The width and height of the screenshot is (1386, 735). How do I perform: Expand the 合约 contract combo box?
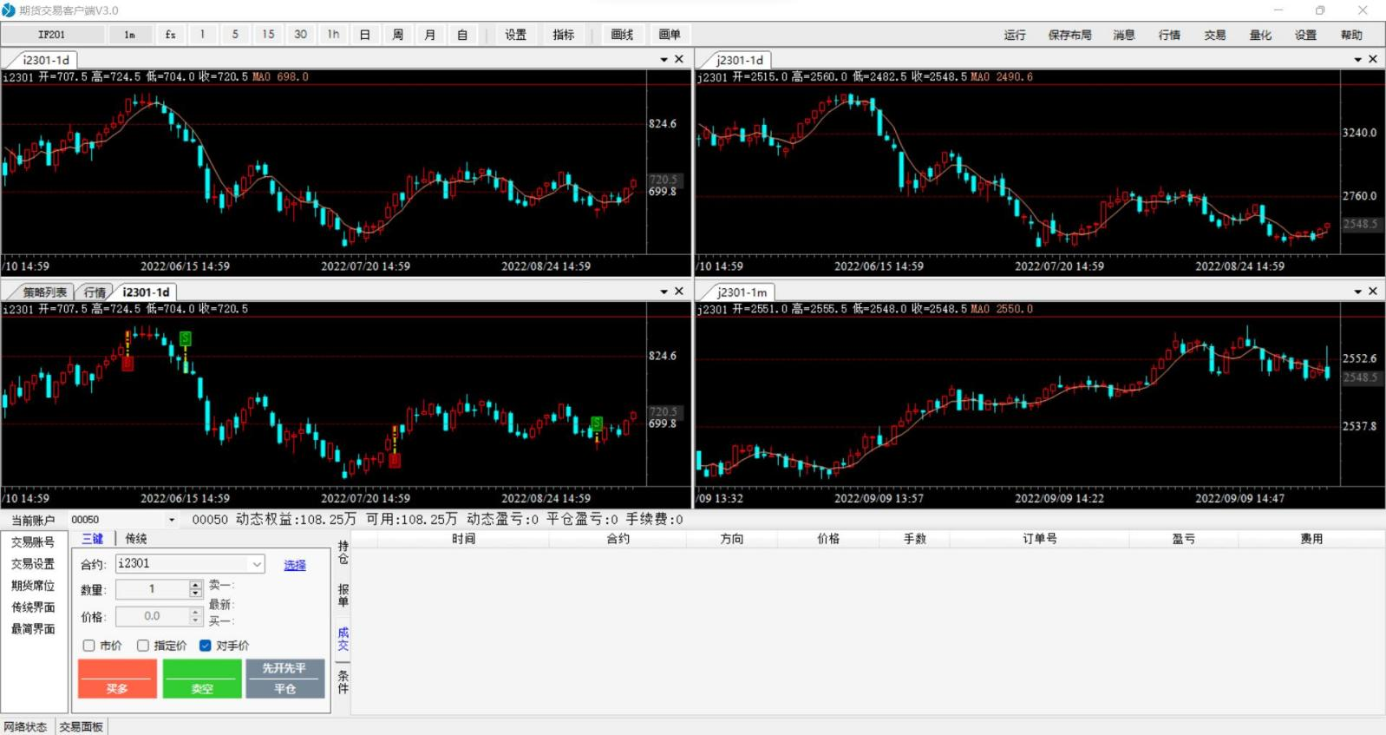tap(257, 564)
